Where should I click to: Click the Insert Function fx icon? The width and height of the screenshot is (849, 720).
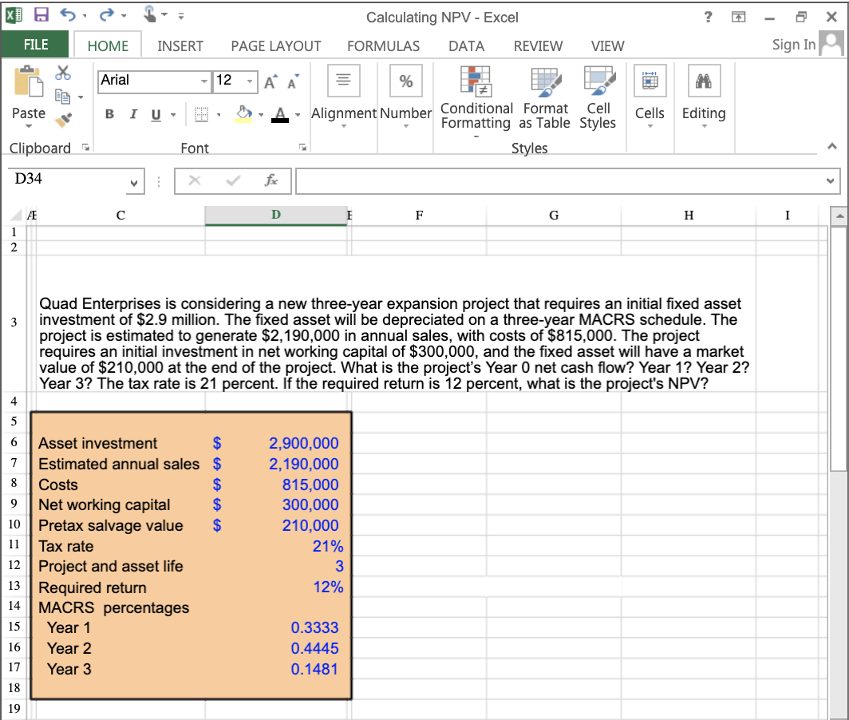pyautogui.click(x=270, y=180)
